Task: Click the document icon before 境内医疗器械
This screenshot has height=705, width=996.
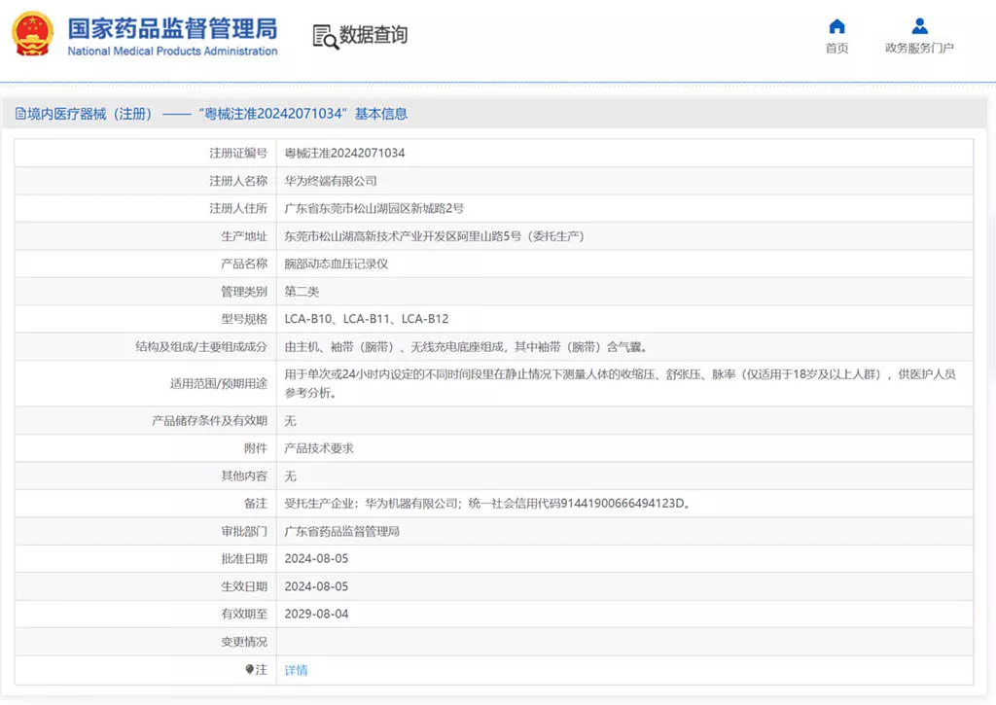Action: (20, 114)
